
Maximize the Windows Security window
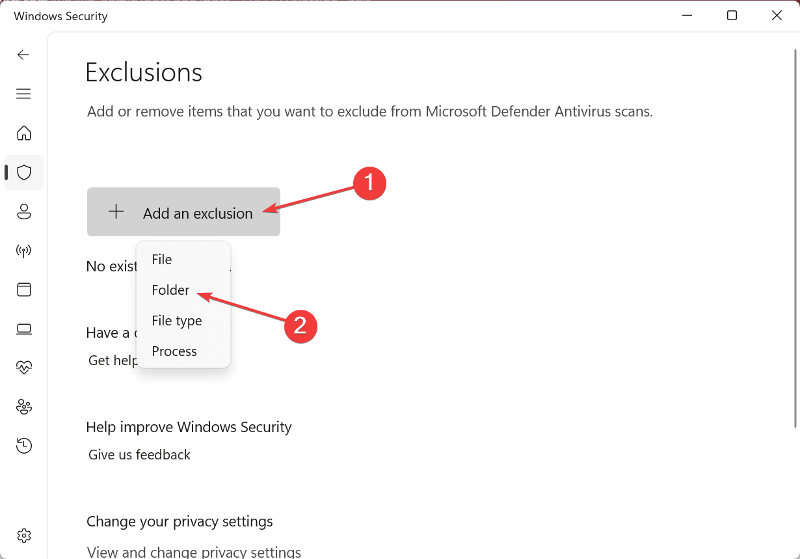point(732,16)
